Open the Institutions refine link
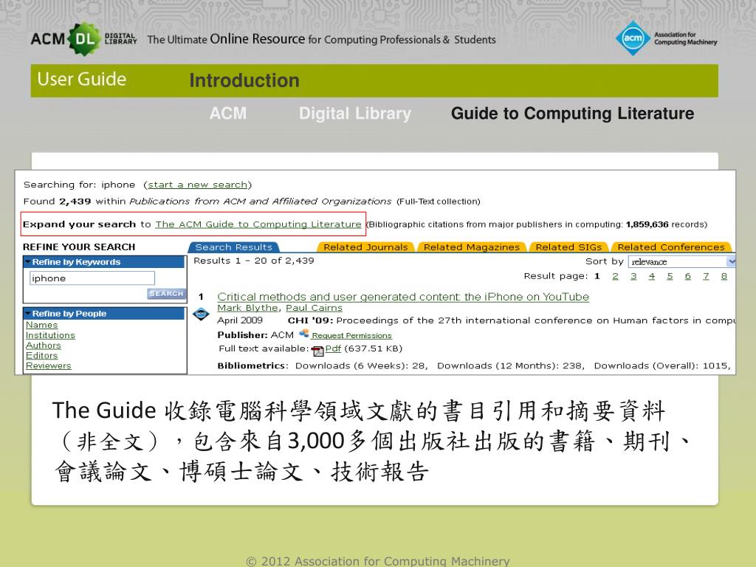 coord(50,335)
